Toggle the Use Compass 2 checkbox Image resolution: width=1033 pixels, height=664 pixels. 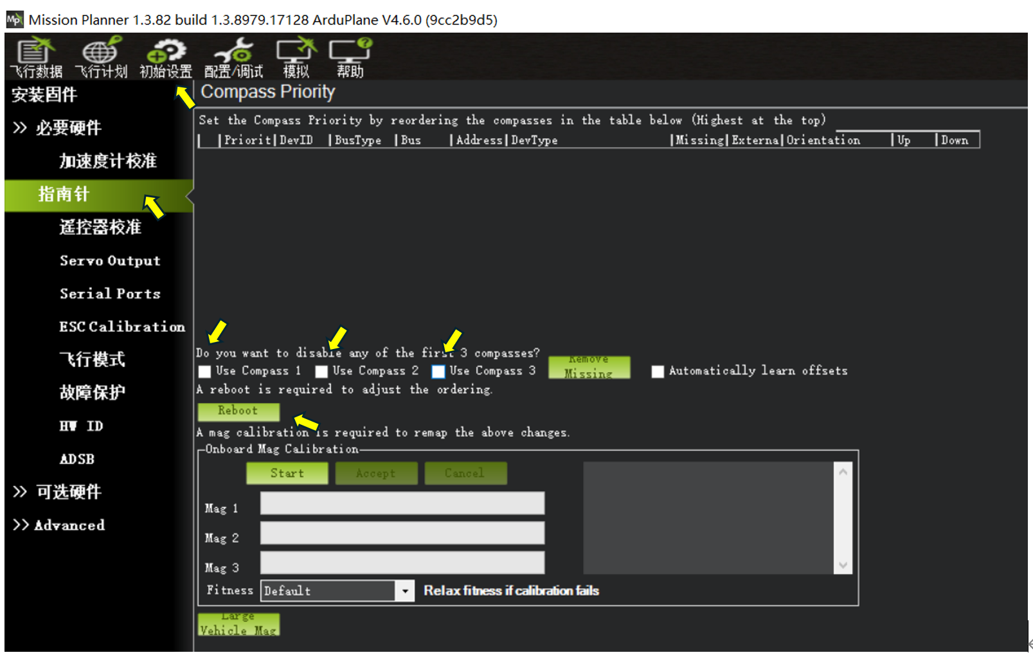(321, 372)
